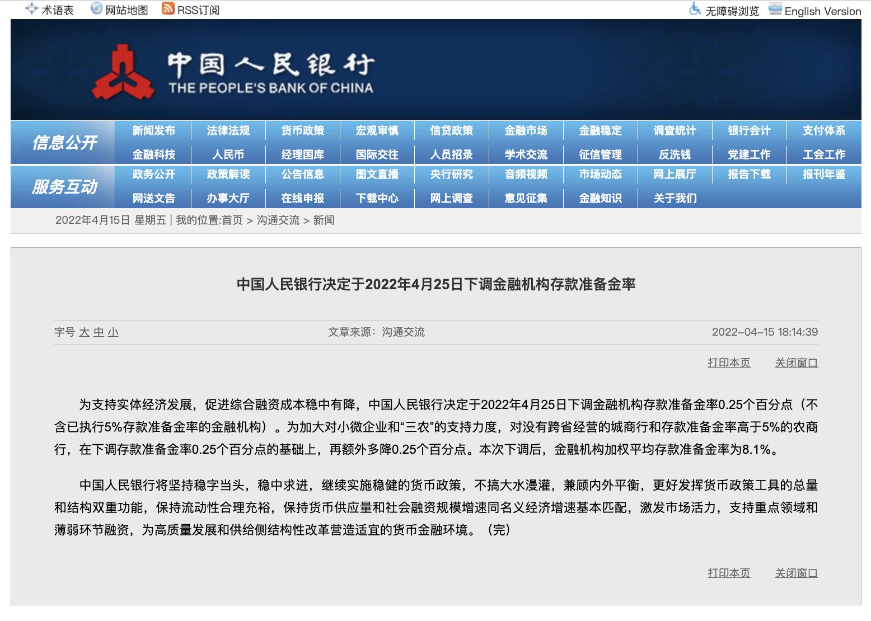The width and height of the screenshot is (871, 621).
Task: Open 关于我们 navigation entry
Action: [x=675, y=199]
